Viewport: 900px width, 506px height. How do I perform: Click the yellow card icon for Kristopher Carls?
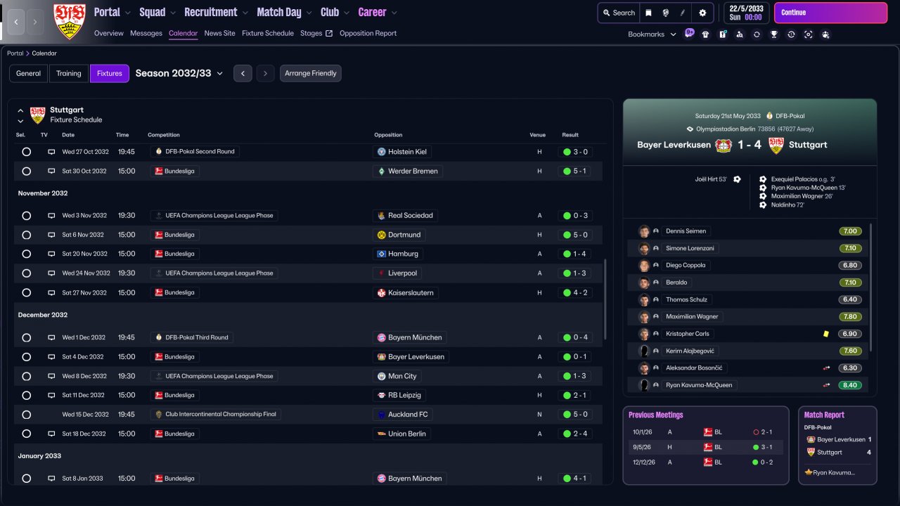coord(826,334)
